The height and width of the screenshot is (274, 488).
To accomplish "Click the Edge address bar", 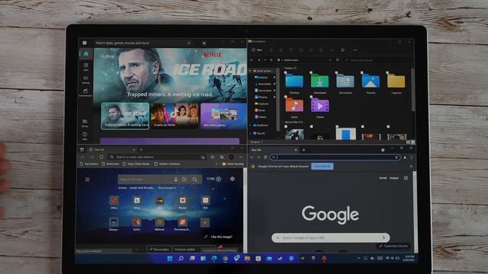I will pos(156,158).
